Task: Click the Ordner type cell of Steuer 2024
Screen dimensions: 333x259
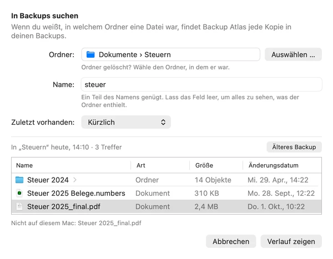Action: pos(147,180)
